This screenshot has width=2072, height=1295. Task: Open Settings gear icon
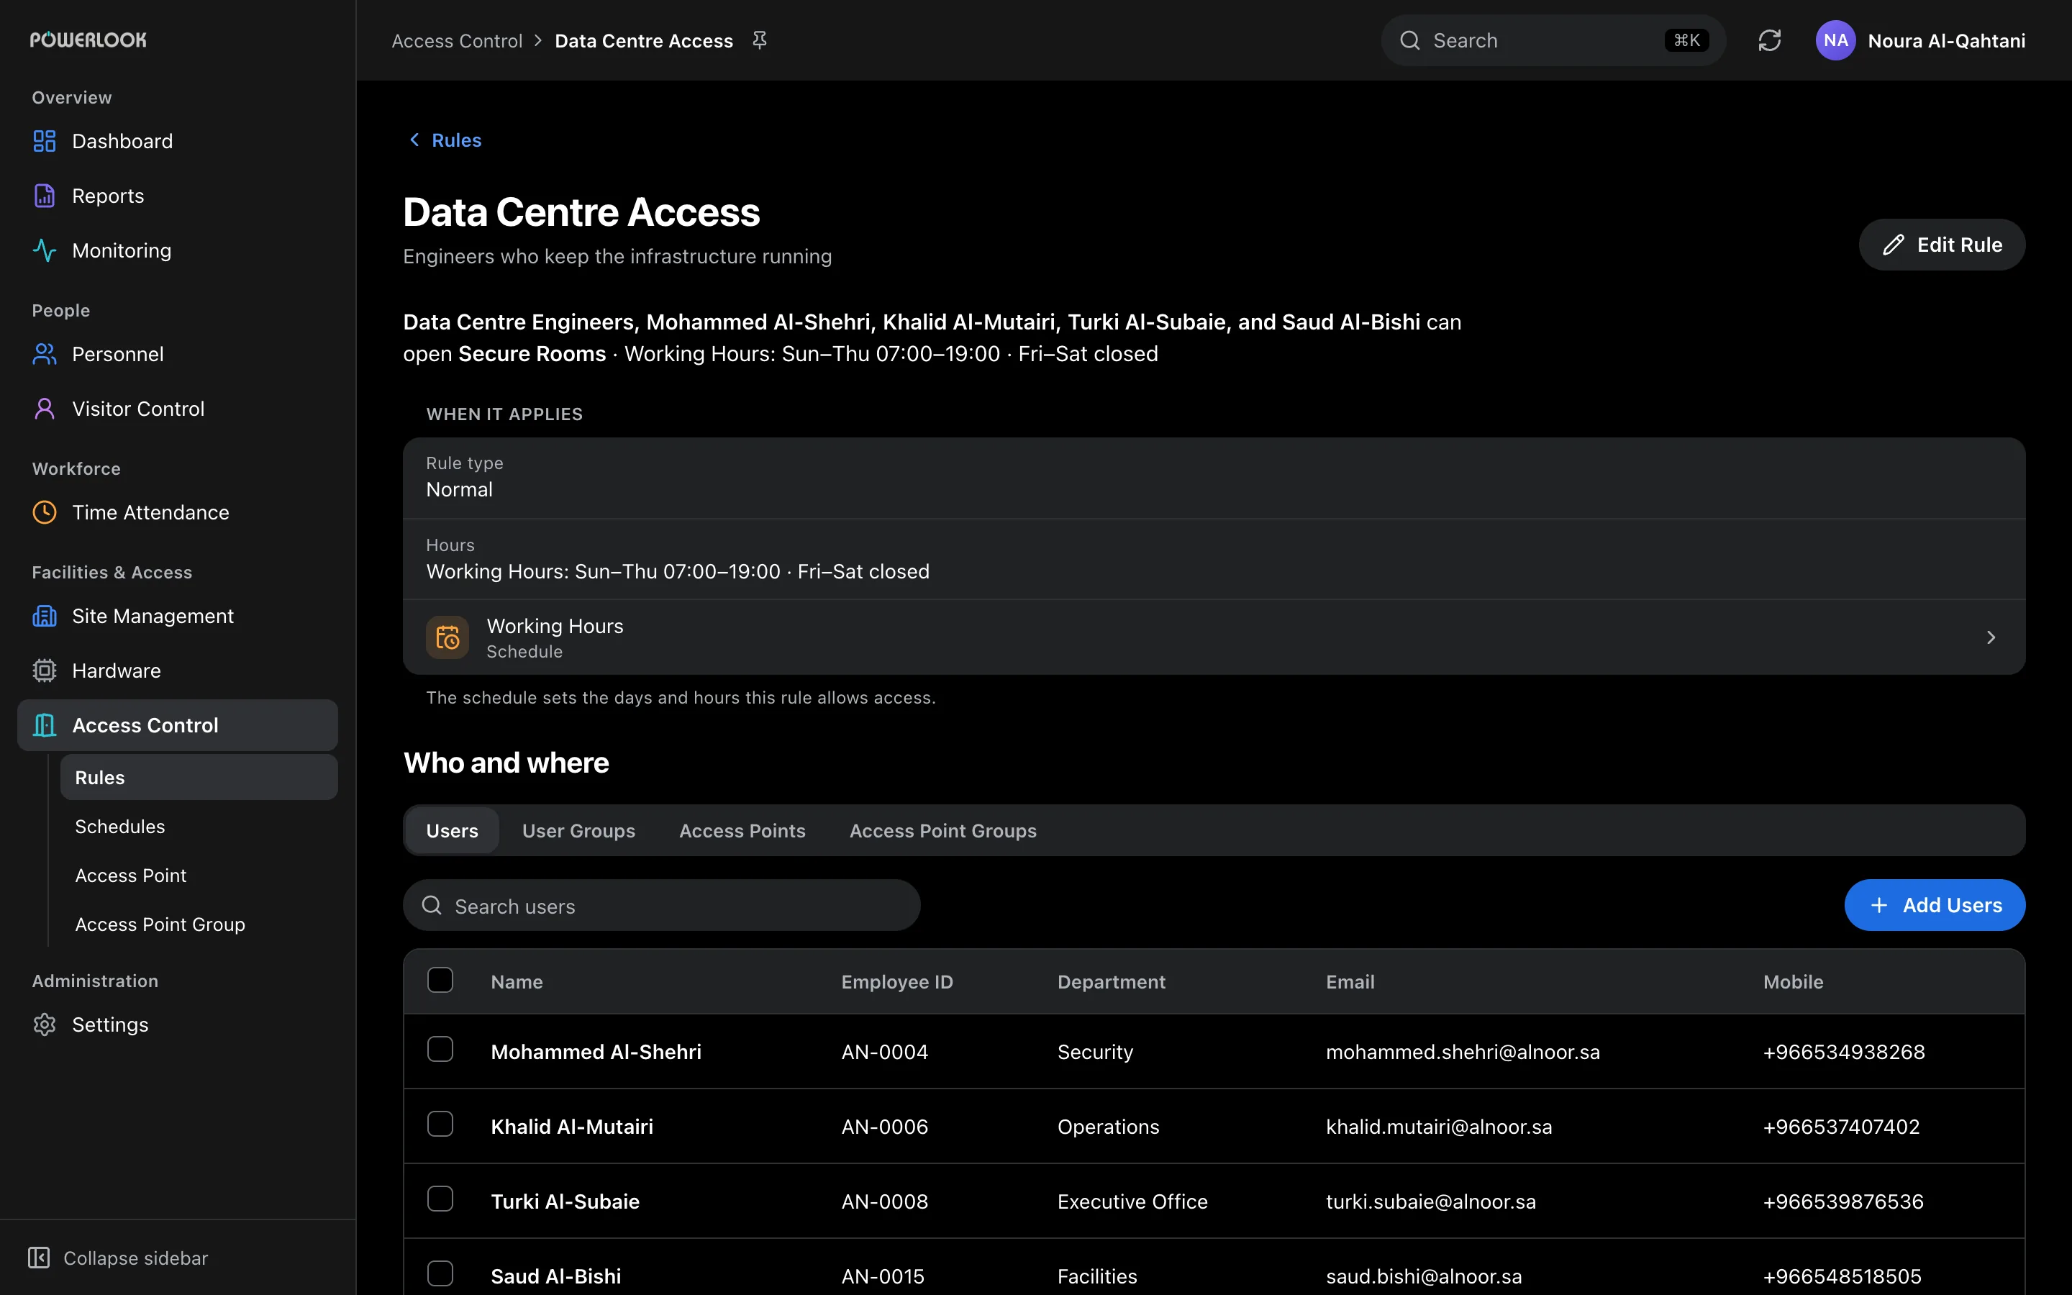point(45,1025)
